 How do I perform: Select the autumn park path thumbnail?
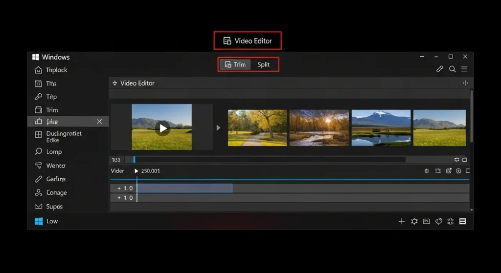click(257, 128)
